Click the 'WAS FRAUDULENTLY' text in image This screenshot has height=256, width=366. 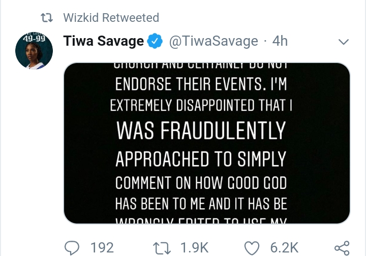tap(201, 132)
